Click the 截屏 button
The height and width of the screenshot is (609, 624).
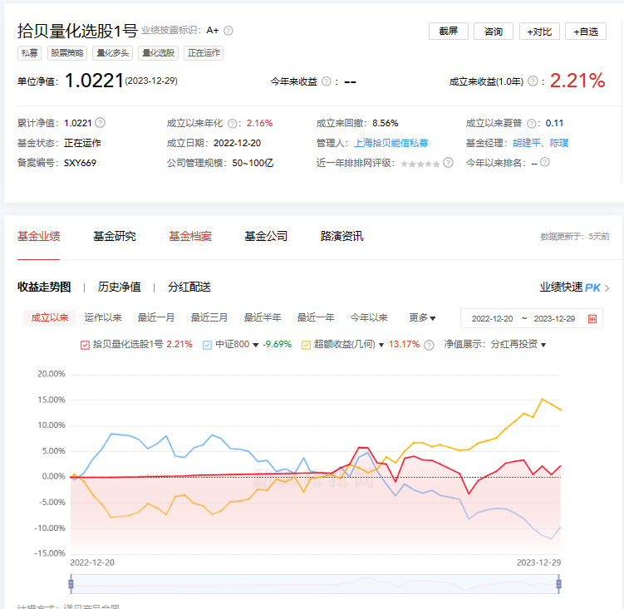[449, 31]
